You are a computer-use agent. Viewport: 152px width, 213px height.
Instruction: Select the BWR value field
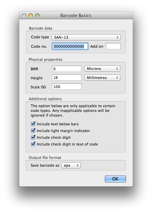tap(67, 69)
